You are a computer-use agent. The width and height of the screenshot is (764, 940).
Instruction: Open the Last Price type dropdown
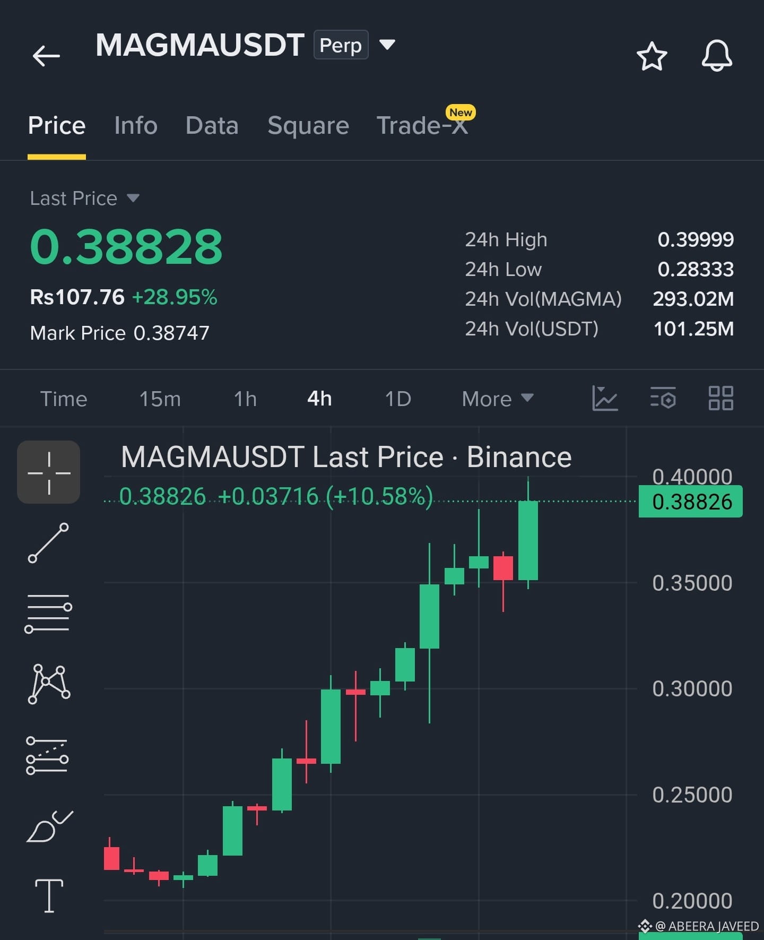[133, 199]
